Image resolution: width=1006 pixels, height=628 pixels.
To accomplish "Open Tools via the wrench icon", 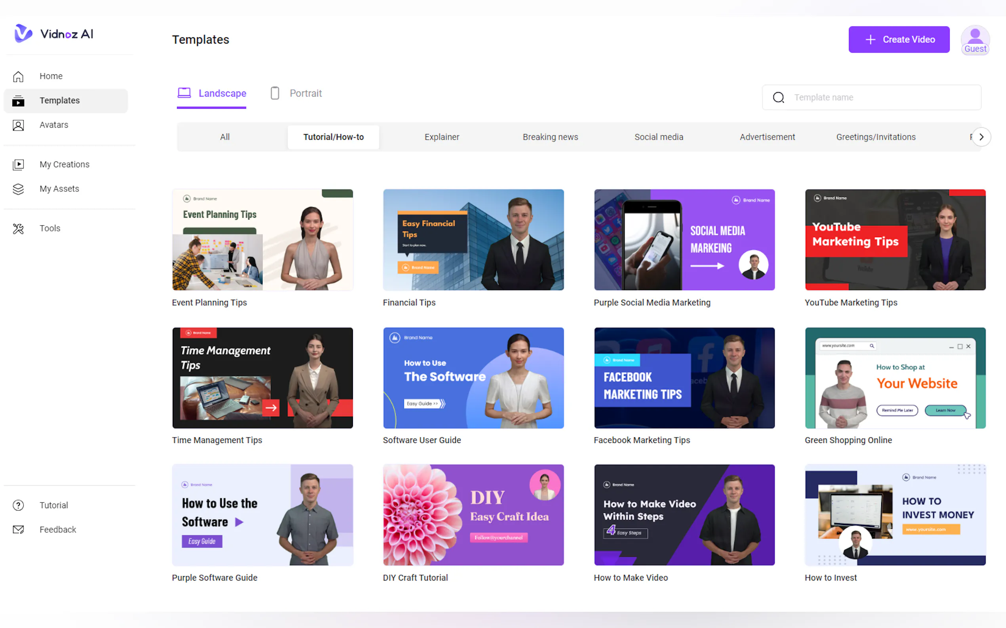I will click(18, 229).
